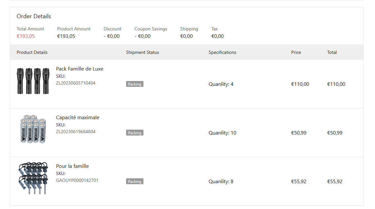
Task: Select SKU ZL20230605710404 text
Action: coord(76,83)
